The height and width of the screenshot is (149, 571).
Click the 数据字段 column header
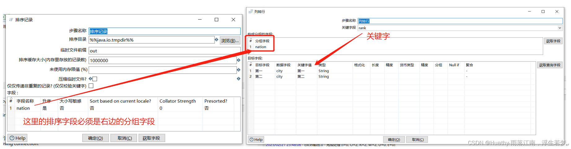click(x=283, y=65)
